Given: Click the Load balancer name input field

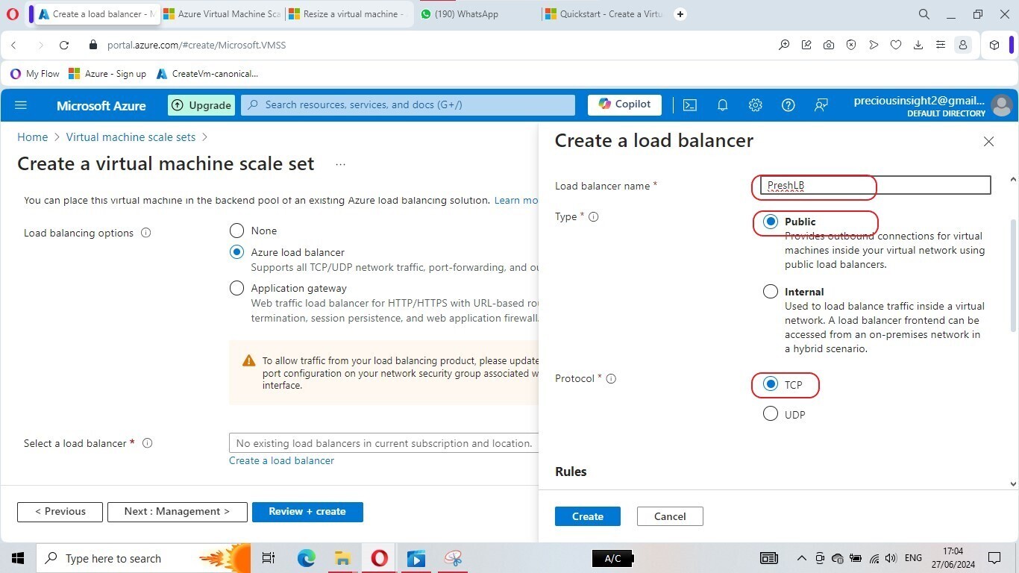Looking at the screenshot, I should click(x=875, y=186).
